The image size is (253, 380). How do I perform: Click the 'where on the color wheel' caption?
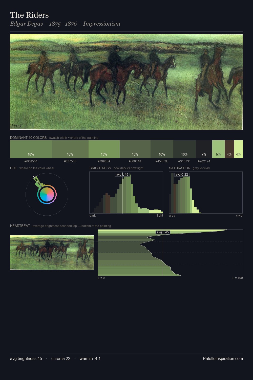[37, 168]
